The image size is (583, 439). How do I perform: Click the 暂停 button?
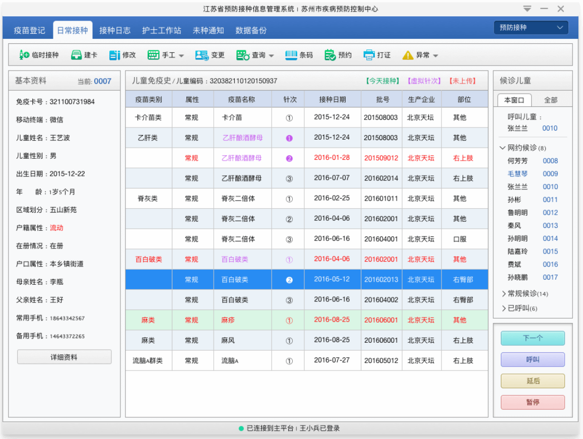tap(533, 402)
